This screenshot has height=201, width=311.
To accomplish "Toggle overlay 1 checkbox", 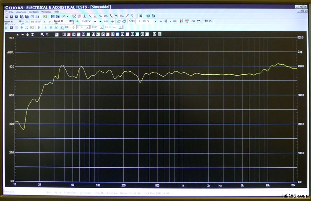I will 64,34.
